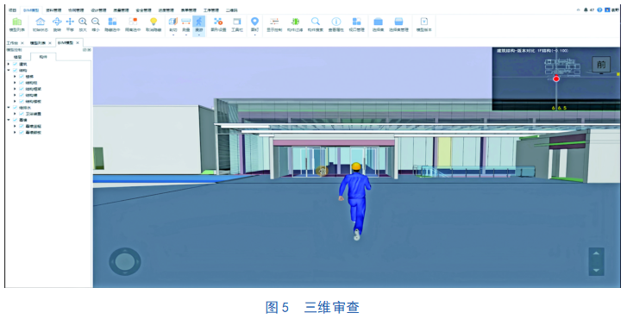The width and height of the screenshot is (627, 319).
Task: Click the map pin marker icon
Action: coord(254,22)
